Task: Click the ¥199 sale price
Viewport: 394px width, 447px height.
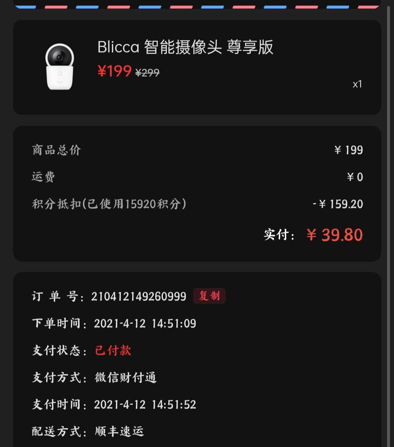Action: (114, 71)
